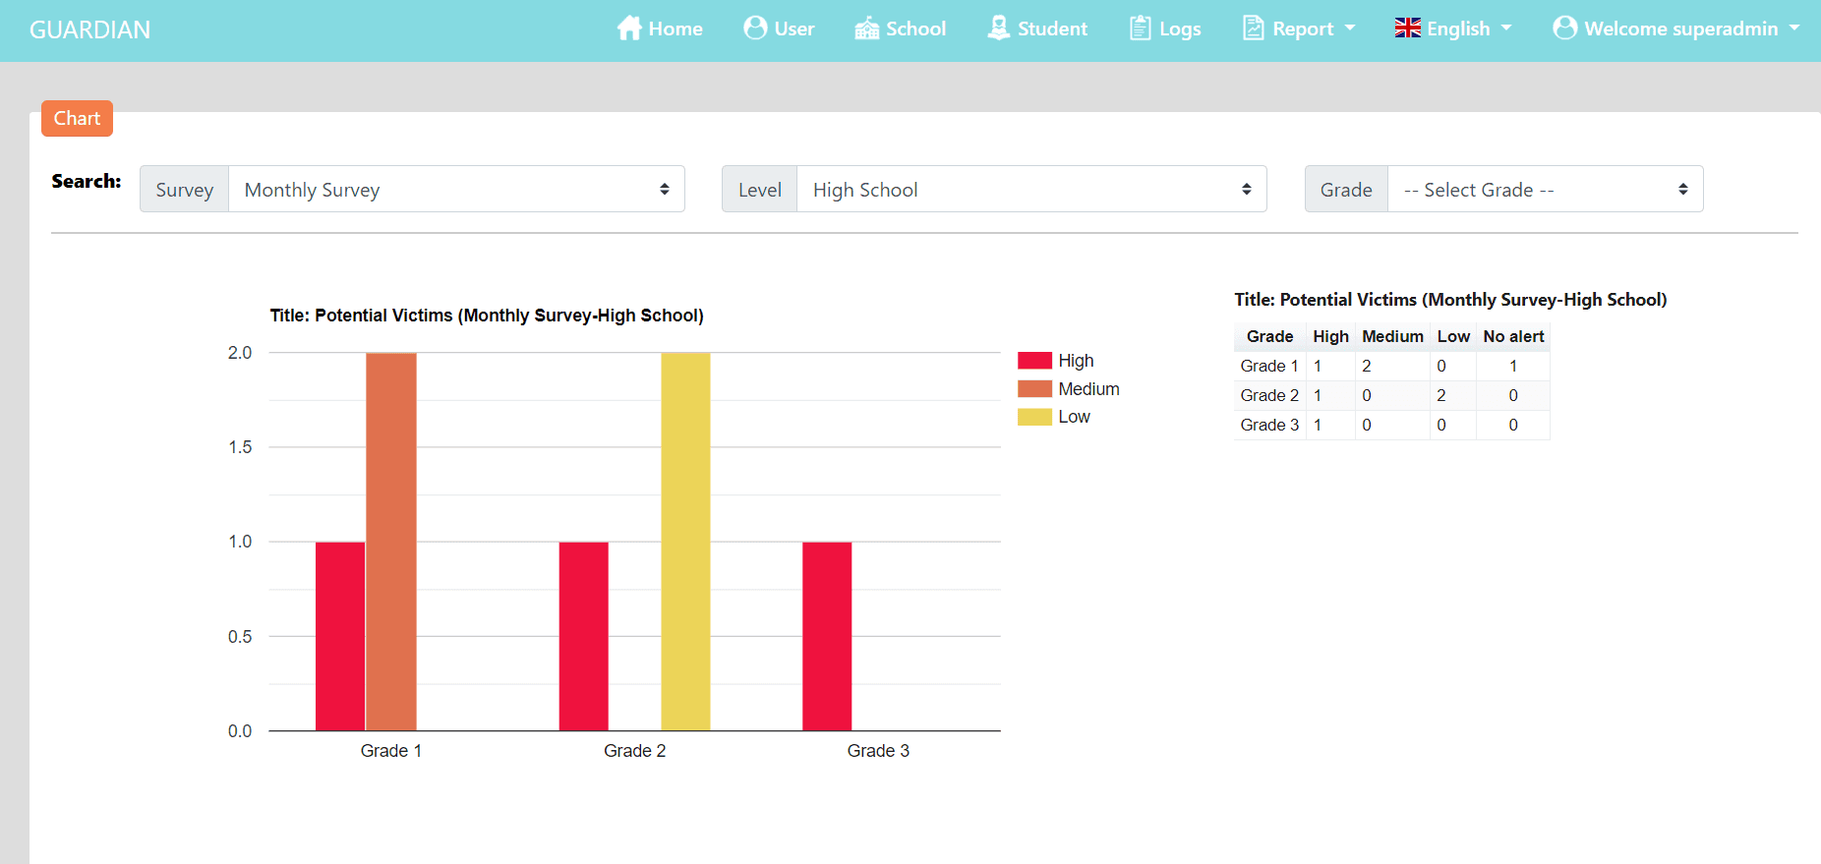
Task: Click the Grade 3 axis label
Action: pyautogui.click(x=878, y=751)
